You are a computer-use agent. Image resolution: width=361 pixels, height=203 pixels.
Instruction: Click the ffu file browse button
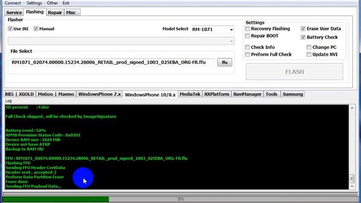[x=224, y=63]
